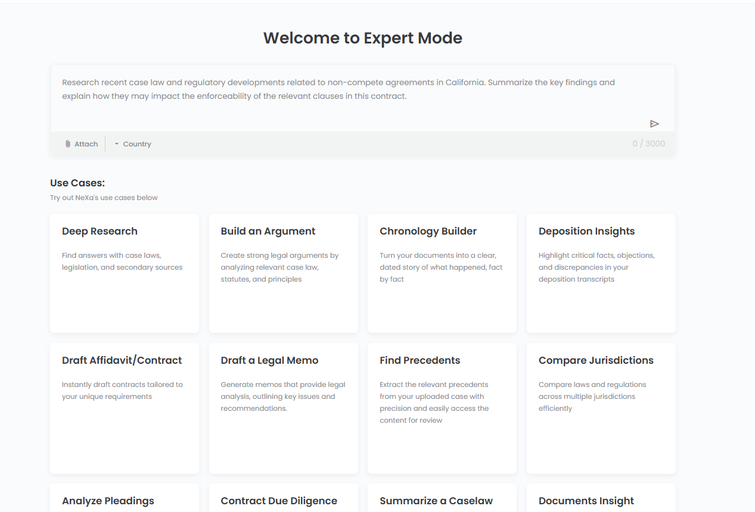This screenshot has height=512, width=755.
Task: Select the Contract Due Diligence card
Action: [283, 500]
